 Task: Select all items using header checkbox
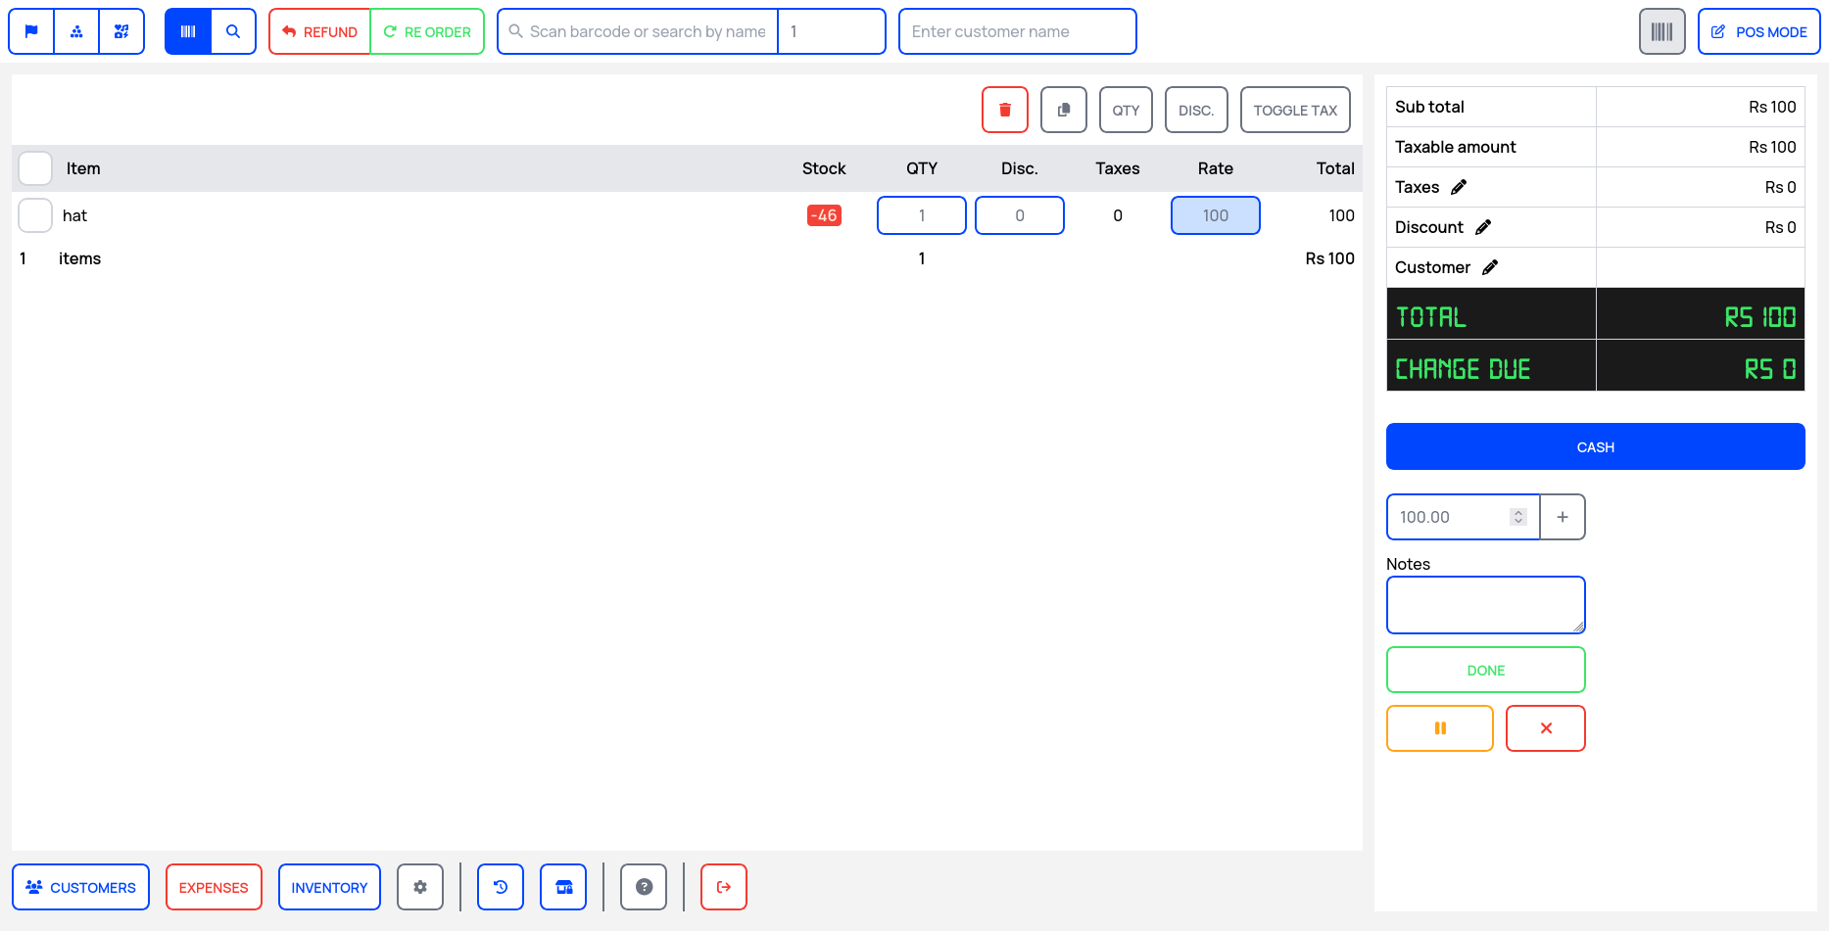click(35, 167)
